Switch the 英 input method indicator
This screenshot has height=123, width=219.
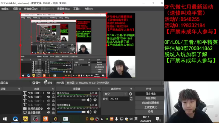[x=136, y=119]
